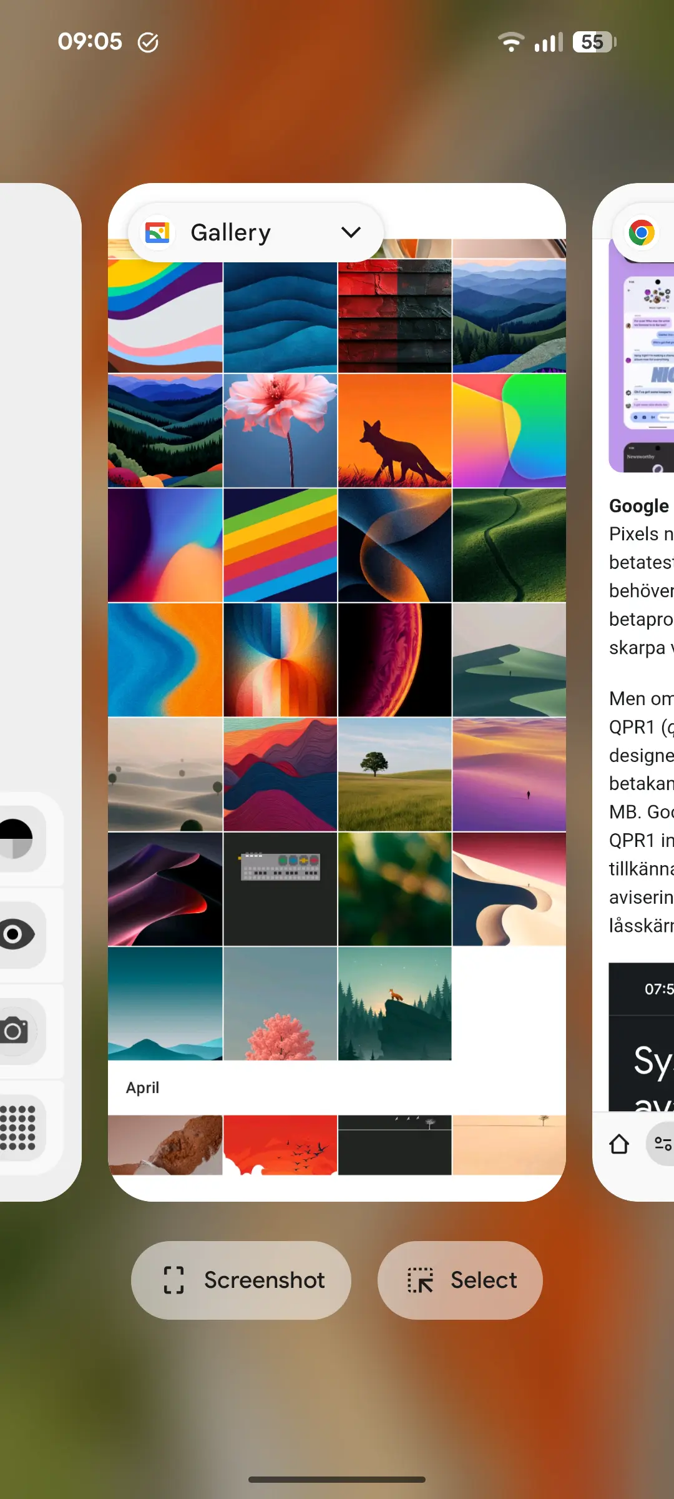Tap the dotted grid icon in left card
Screen dimensions: 674x1499
(x=17, y=1128)
